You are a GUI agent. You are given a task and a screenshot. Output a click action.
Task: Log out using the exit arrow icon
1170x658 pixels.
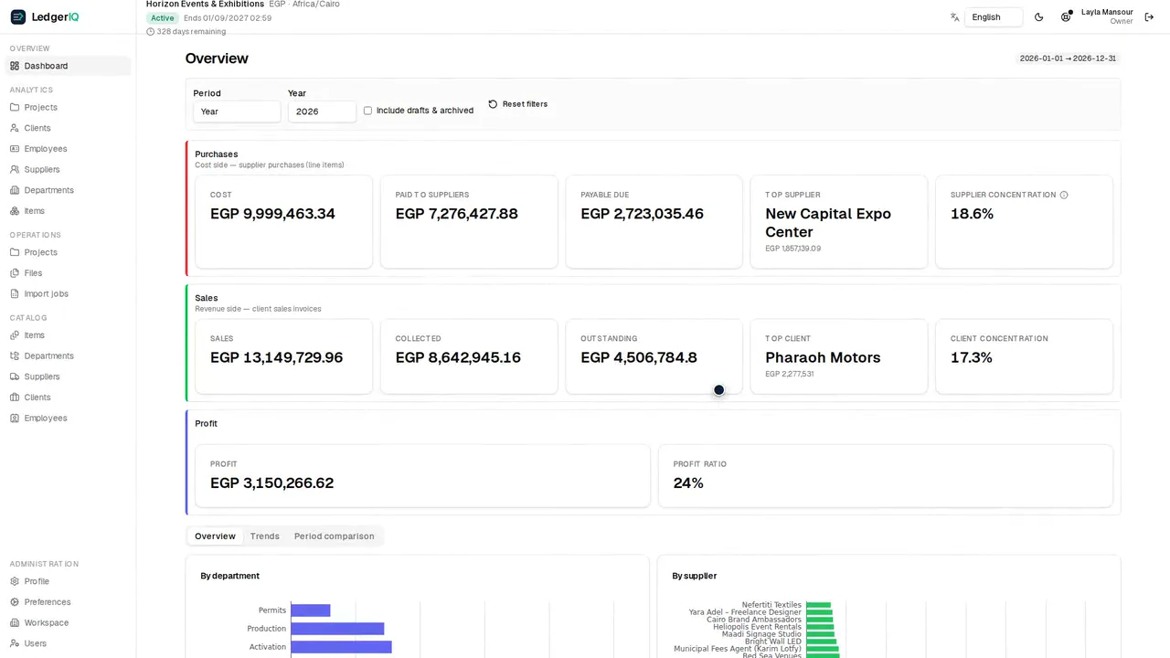(x=1149, y=17)
